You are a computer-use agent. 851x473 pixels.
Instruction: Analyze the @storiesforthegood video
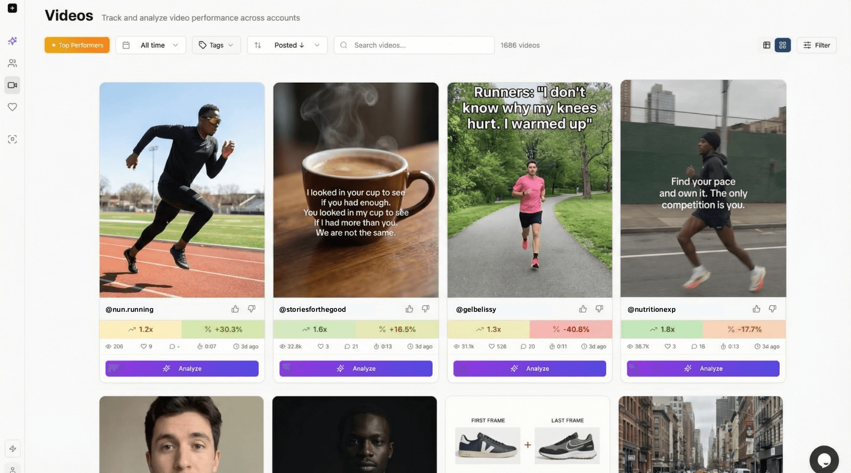(356, 368)
